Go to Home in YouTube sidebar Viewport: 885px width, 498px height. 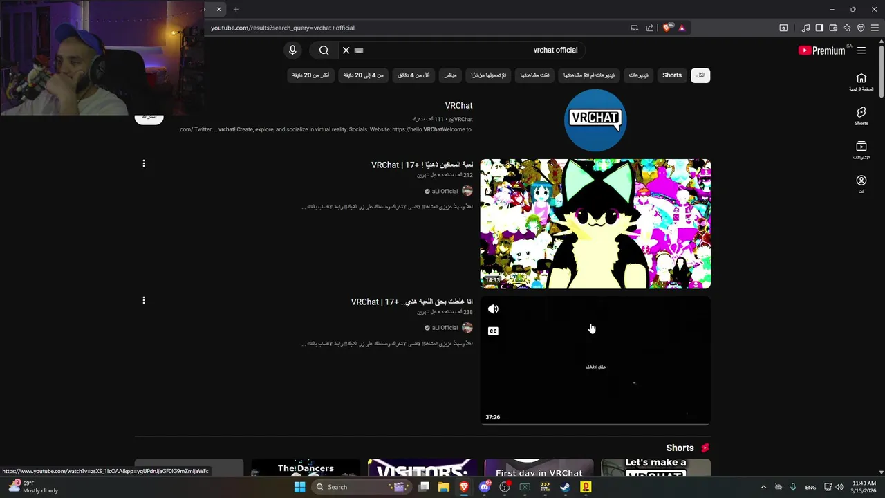coord(861,82)
